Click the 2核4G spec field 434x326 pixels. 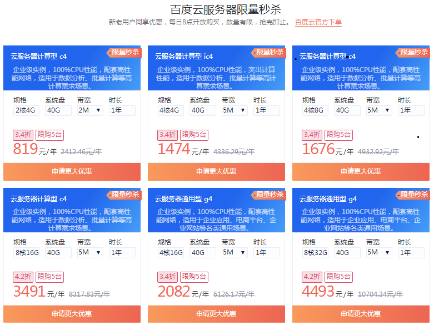[x=26, y=110]
